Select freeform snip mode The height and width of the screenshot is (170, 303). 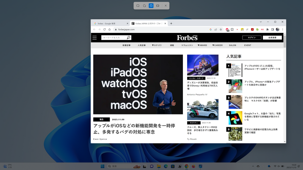(x=144, y=6)
